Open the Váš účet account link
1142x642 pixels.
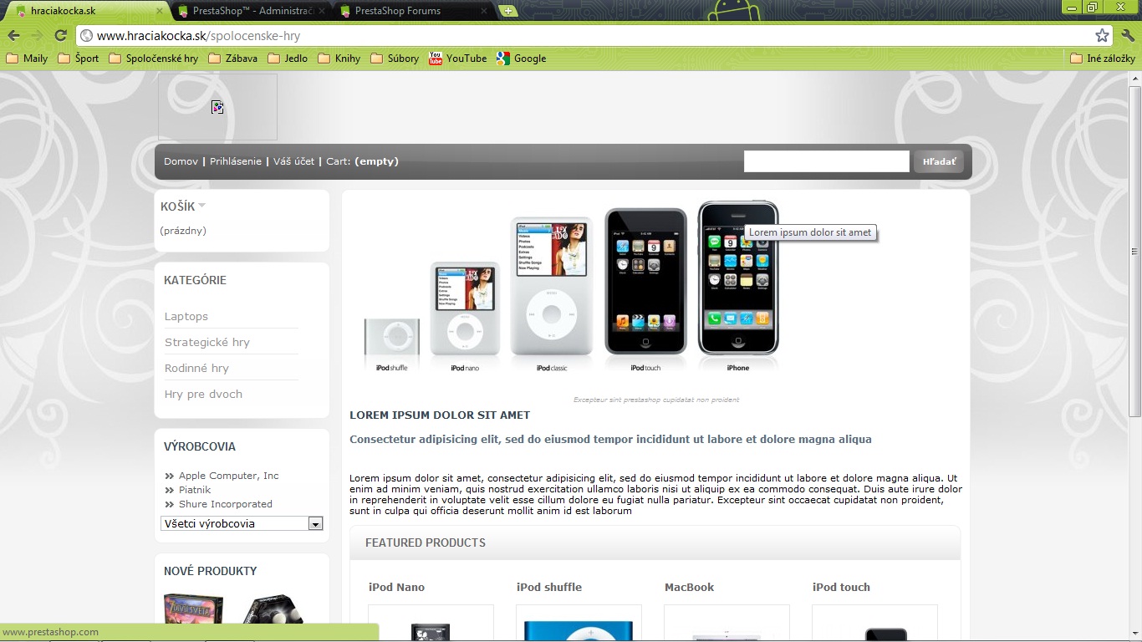click(293, 161)
